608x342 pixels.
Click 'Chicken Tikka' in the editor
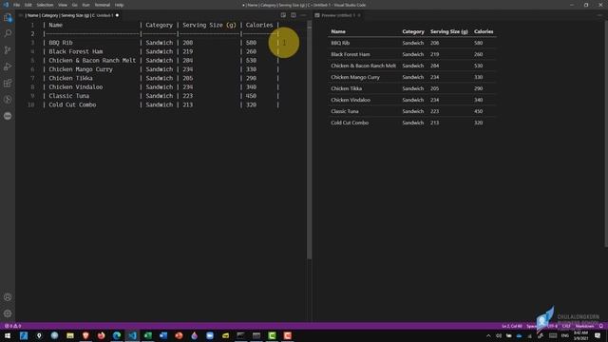tap(70, 78)
